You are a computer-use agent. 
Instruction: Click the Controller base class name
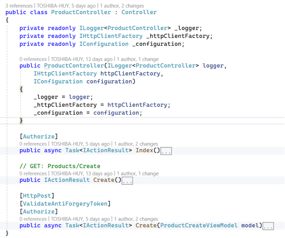pyautogui.click(x=139, y=13)
